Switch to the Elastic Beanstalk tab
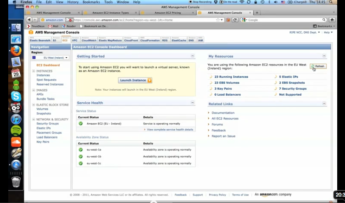Image resolution: width=345 pixels, height=203 pixels. pos(40,39)
